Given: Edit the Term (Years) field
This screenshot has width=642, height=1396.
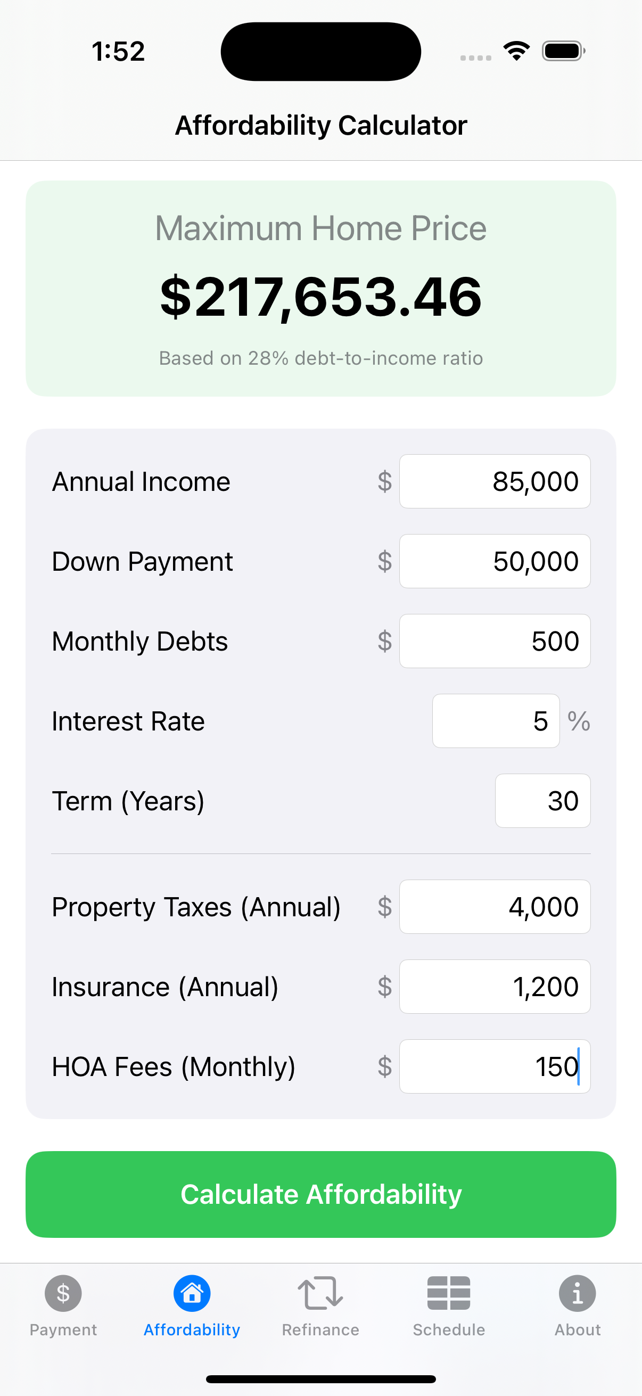Looking at the screenshot, I should (x=542, y=800).
